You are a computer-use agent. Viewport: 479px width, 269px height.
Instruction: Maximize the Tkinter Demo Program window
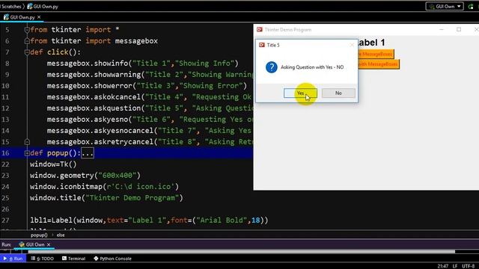459,29
